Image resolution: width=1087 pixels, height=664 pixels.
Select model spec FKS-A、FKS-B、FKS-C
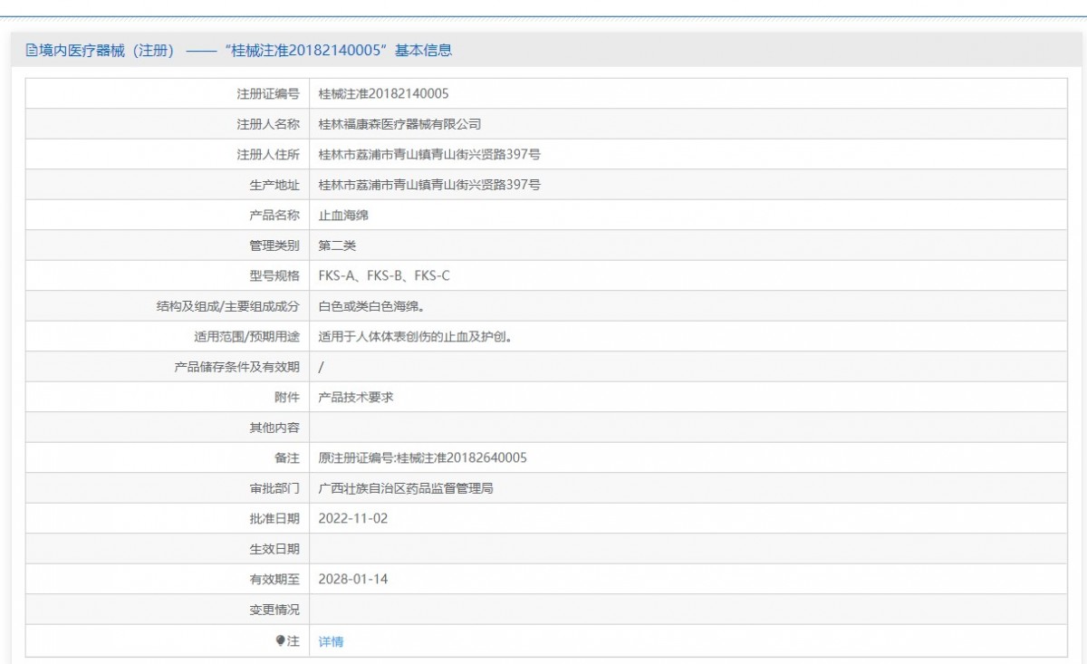click(384, 276)
